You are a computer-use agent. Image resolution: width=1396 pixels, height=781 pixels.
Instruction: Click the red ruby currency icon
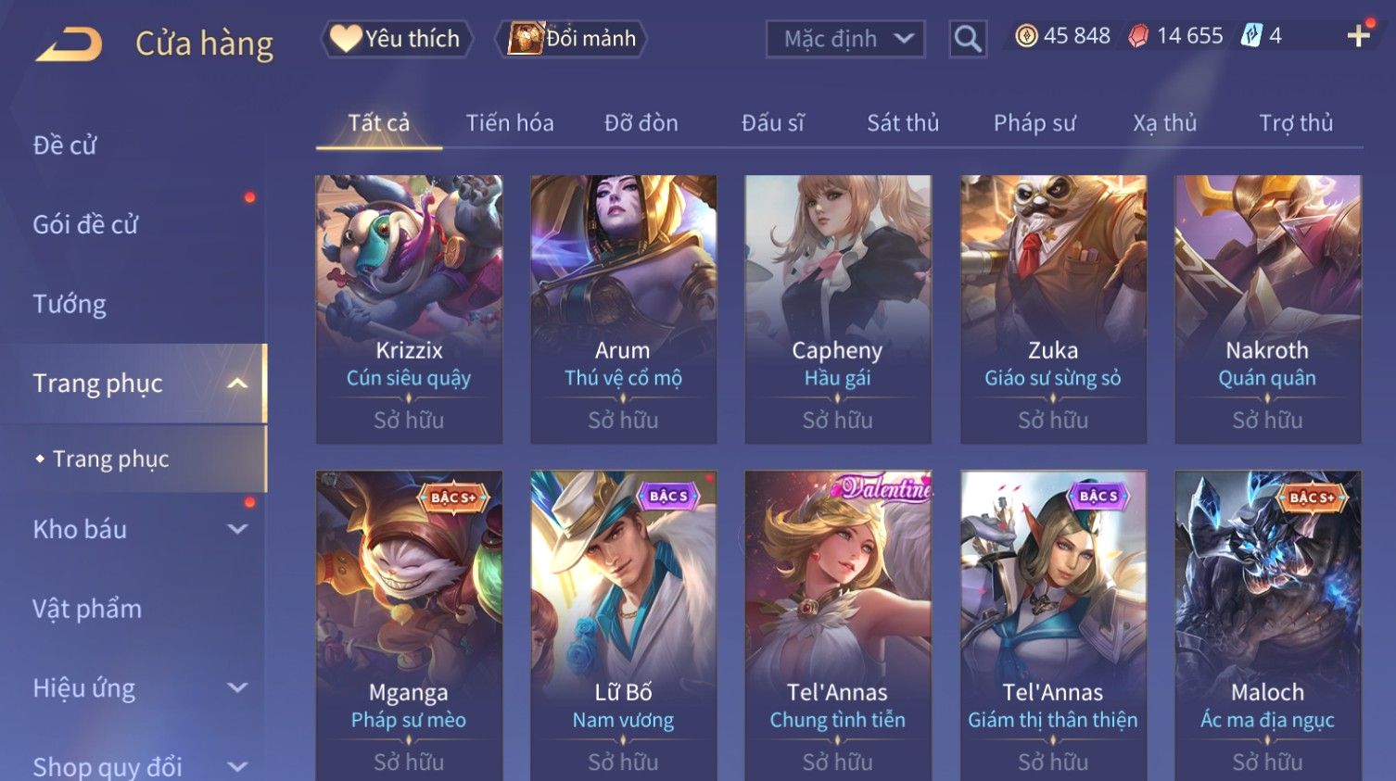[x=1138, y=36]
